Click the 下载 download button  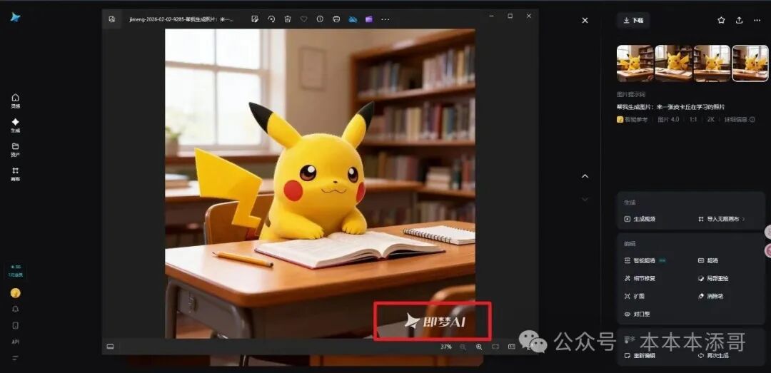[x=633, y=21]
